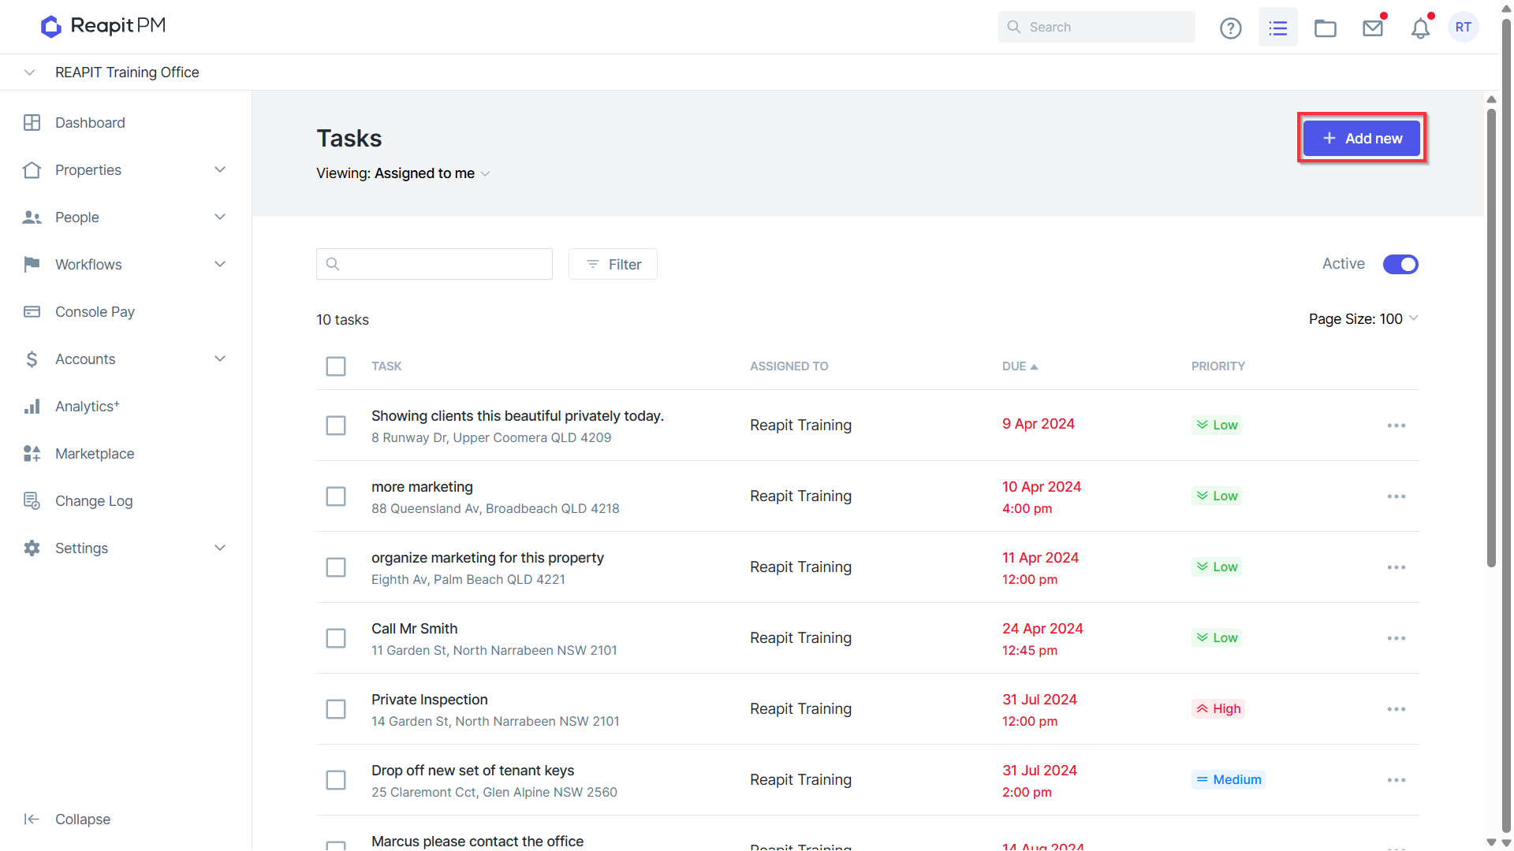Image resolution: width=1514 pixels, height=851 pixels.
Task: Open Console Pay menu item
Action: tap(95, 312)
